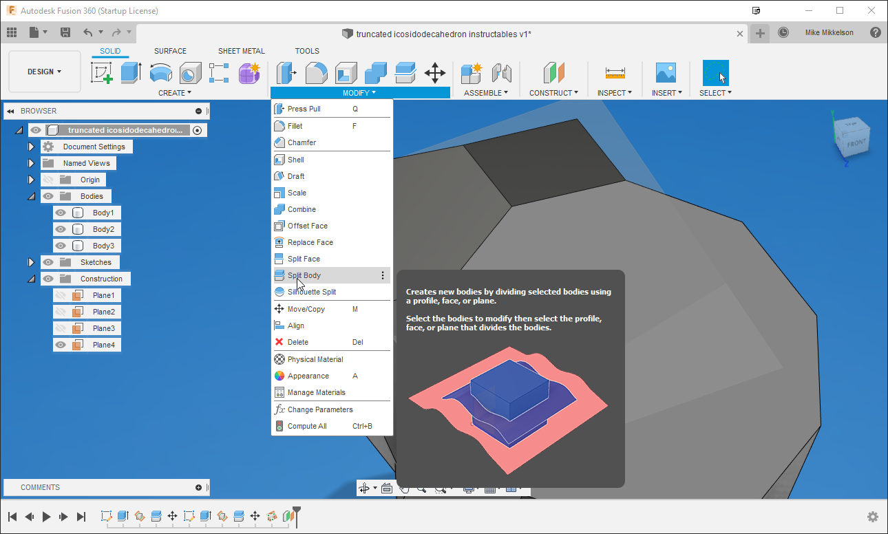The height and width of the screenshot is (534, 888).
Task: Switch to the SURFACE tab
Action: 170,50
